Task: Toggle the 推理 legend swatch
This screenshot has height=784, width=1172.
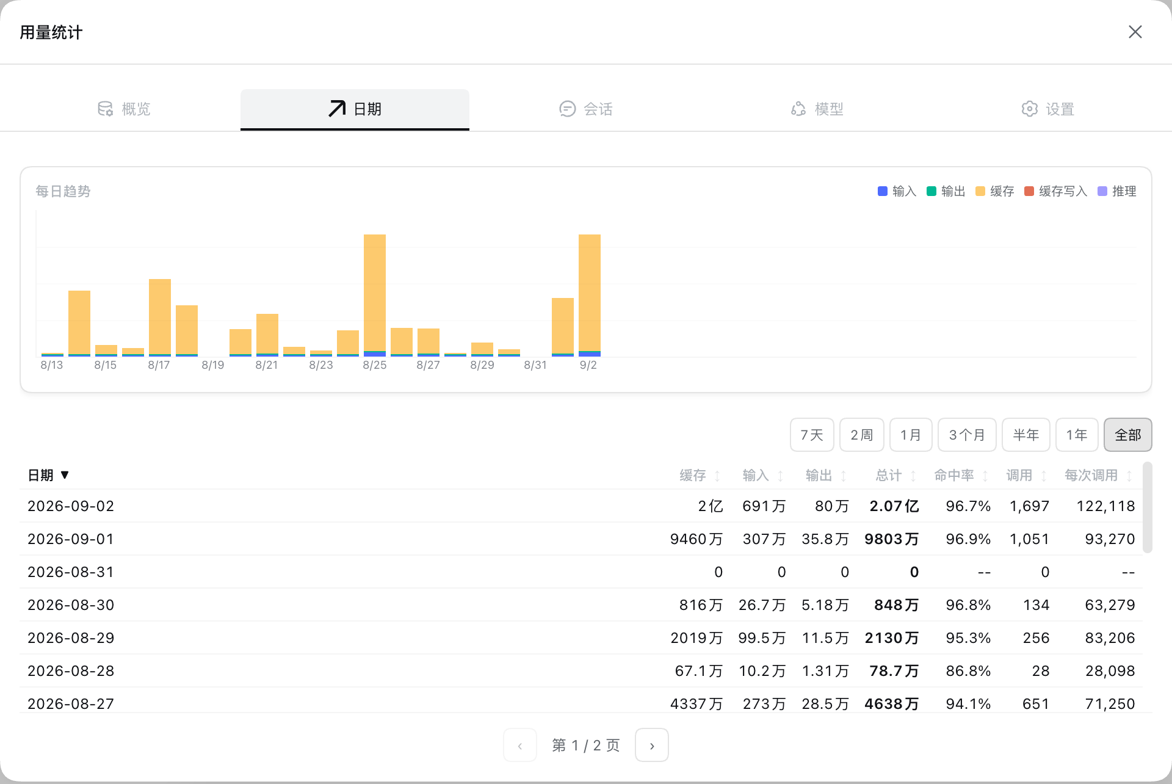Action: pos(1102,191)
